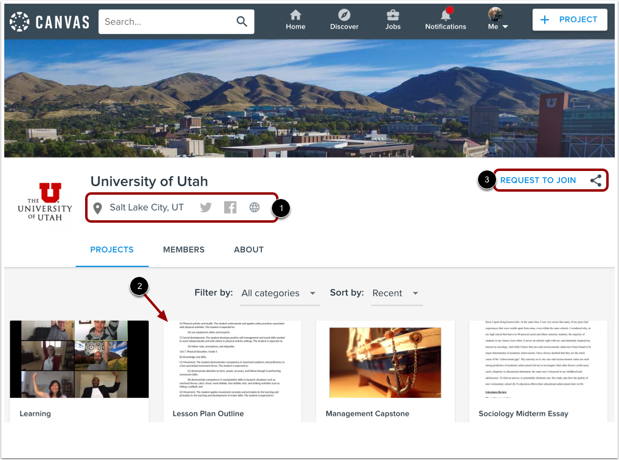Click the location pin icon
This screenshot has height=460, width=619.
point(98,207)
